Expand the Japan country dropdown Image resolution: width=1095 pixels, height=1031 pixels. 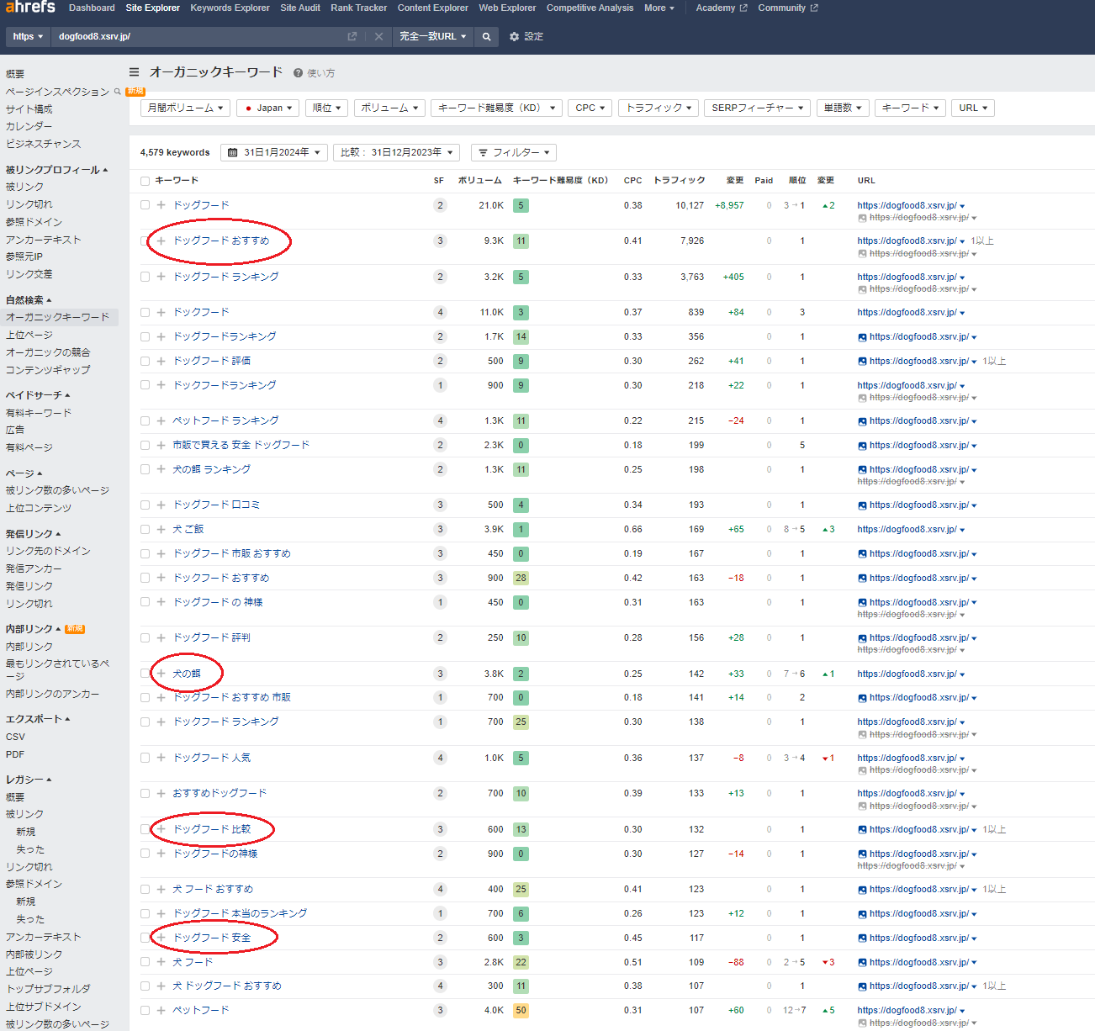pyautogui.click(x=268, y=108)
